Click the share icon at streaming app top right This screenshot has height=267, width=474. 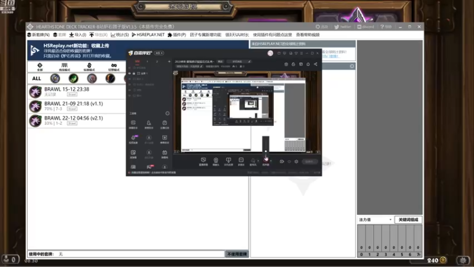click(316, 64)
